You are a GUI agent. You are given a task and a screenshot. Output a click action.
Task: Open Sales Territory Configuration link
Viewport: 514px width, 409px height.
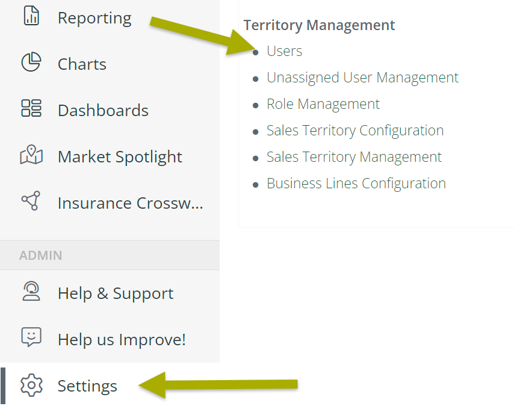click(355, 131)
